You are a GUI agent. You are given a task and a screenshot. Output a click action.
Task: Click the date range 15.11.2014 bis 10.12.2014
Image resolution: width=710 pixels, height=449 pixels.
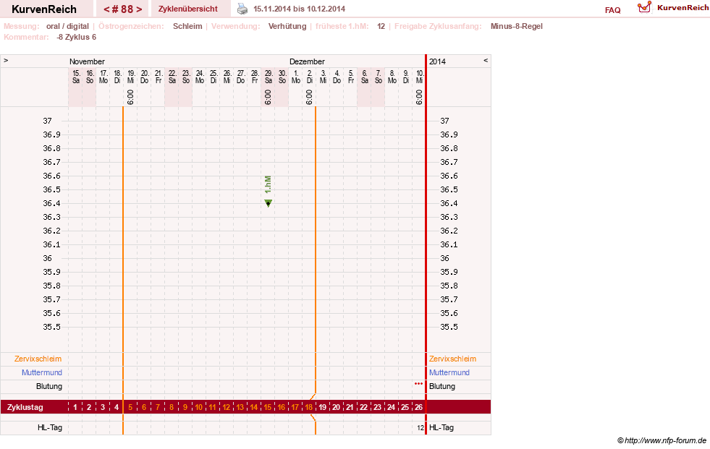click(x=300, y=9)
